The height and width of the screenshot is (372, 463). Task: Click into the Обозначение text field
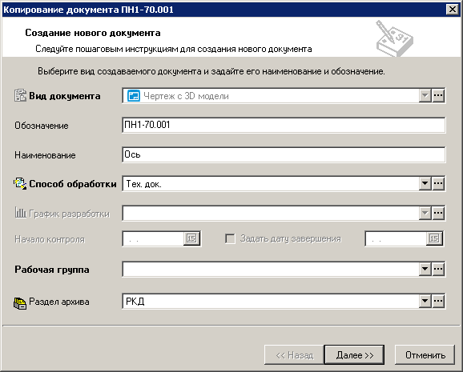point(284,125)
